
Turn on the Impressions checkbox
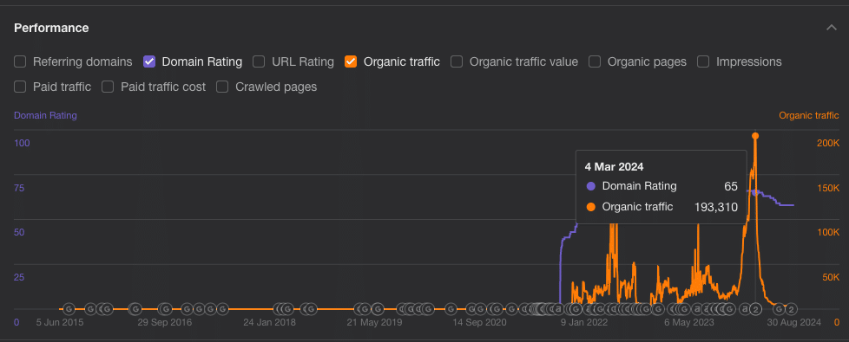703,61
